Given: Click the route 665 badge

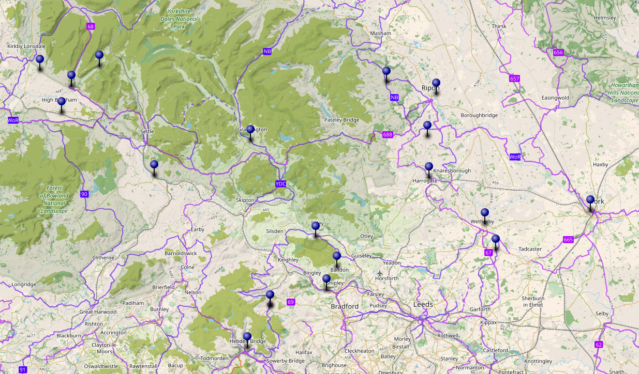Looking at the screenshot, I should [x=568, y=240].
